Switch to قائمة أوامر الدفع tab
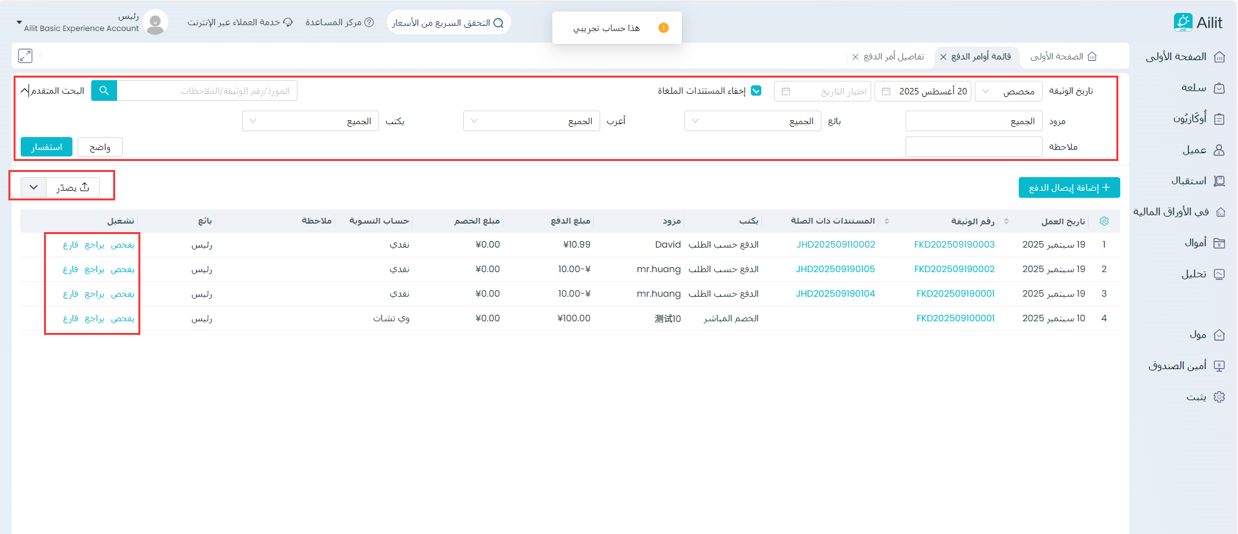 click(981, 57)
